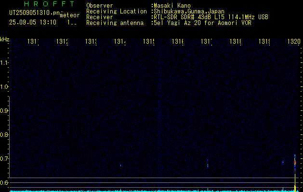Click the yellow power spike at the bottom near 1320
The height and width of the screenshot is (192, 303).
tap(295, 182)
